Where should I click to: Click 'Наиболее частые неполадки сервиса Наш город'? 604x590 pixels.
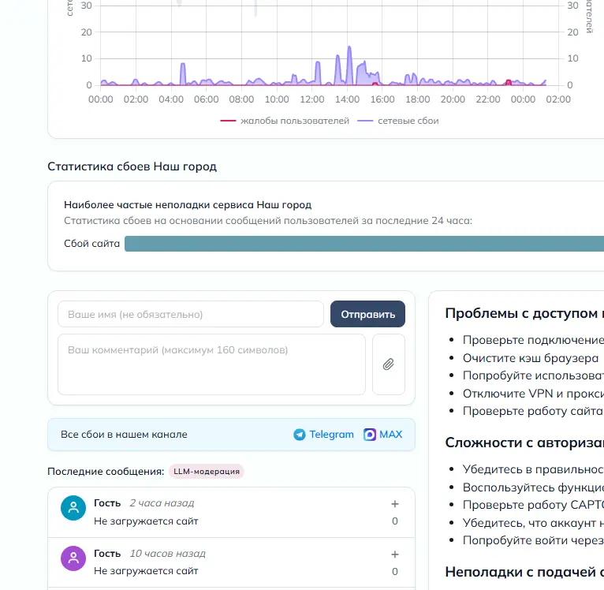click(x=188, y=204)
